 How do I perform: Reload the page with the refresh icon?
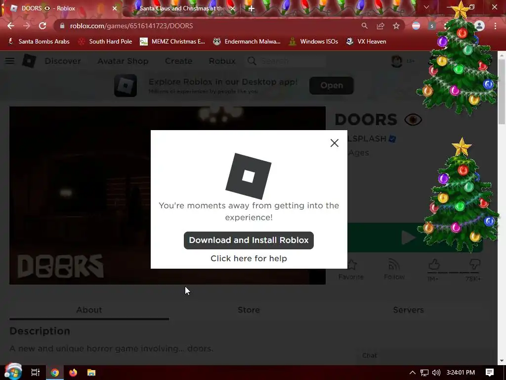tap(42, 26)
